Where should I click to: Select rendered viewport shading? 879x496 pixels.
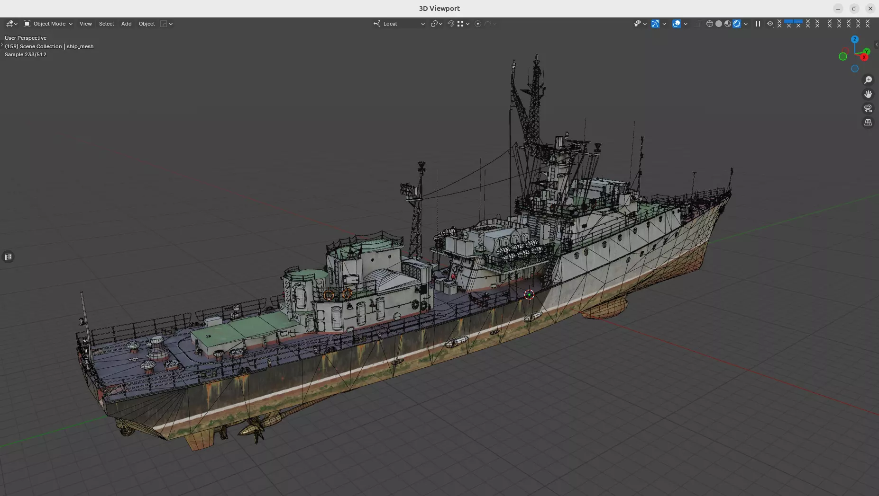tap(737, 24)
